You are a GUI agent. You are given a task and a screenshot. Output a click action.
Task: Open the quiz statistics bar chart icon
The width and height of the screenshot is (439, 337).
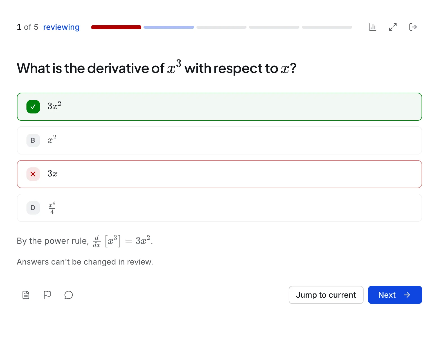[372, 27]
